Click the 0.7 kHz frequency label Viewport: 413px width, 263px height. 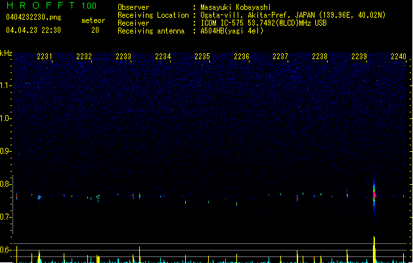click(x=5, y=217)
